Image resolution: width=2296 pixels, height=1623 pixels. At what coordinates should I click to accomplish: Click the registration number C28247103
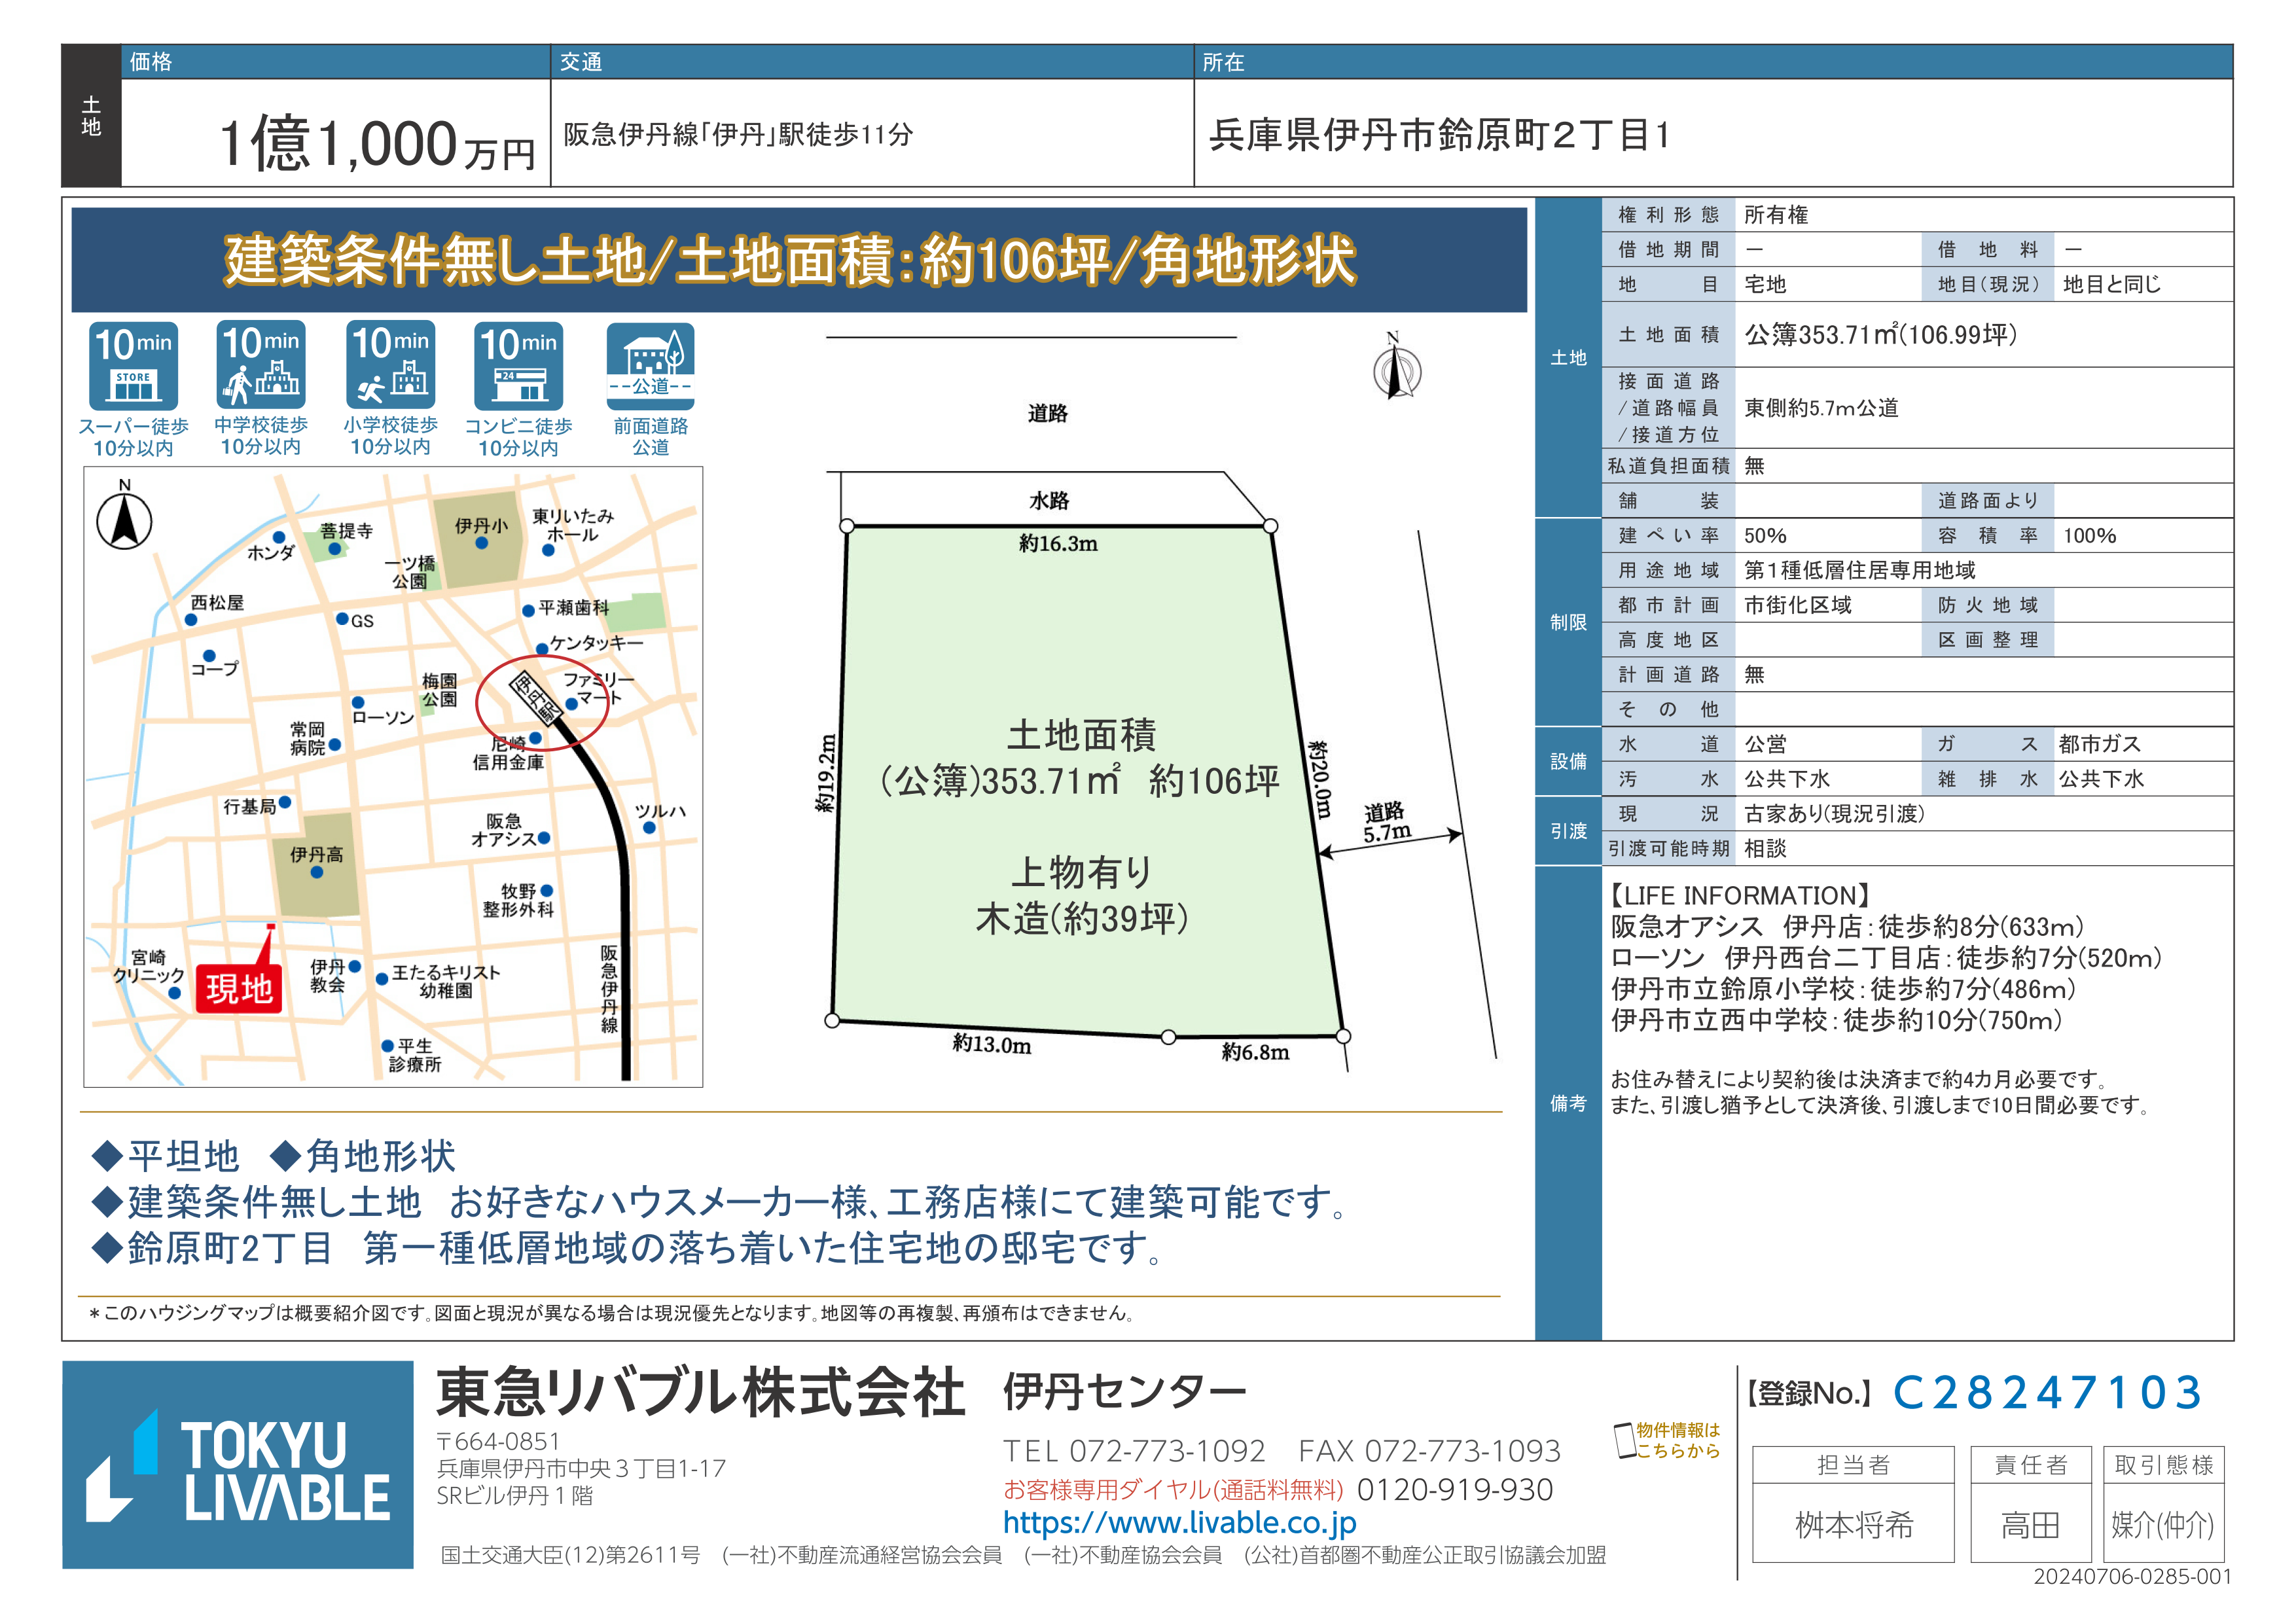[x=2047, y=1392]
